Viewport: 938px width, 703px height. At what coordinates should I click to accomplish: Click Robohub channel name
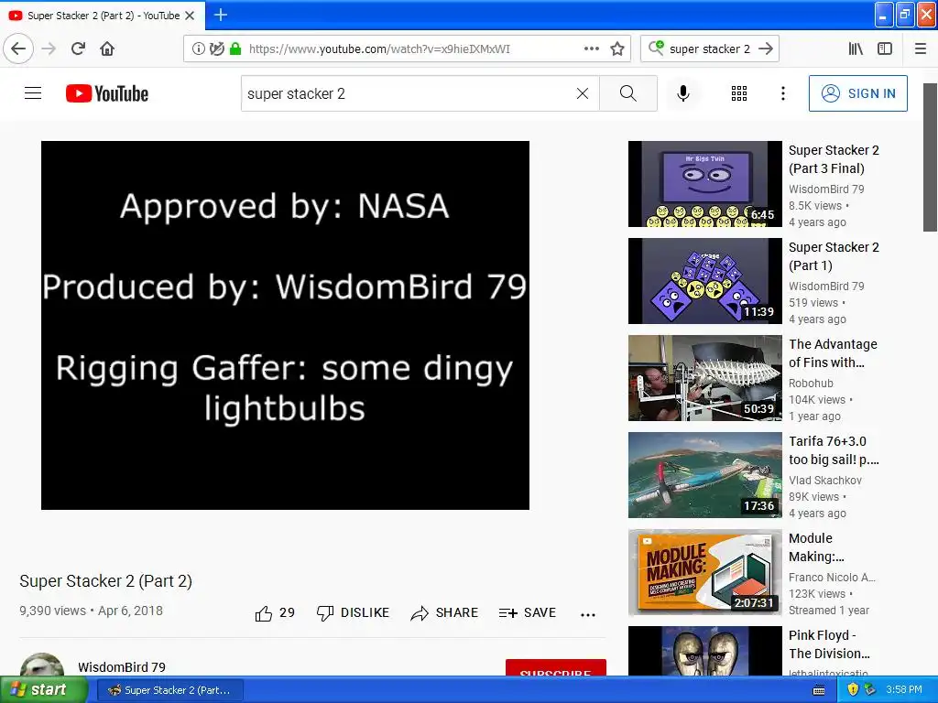[x=811, y=384]
